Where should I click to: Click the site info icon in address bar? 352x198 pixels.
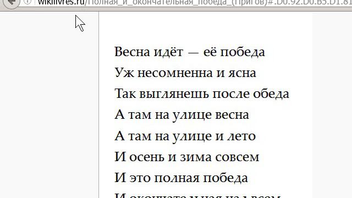click(28, 2)
